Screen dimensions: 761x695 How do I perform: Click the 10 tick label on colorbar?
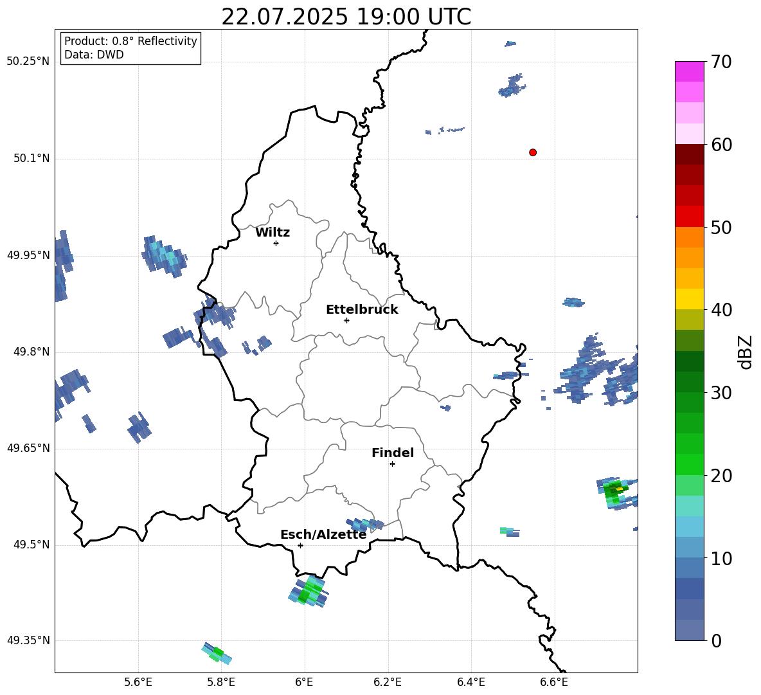tap(721, 558)
